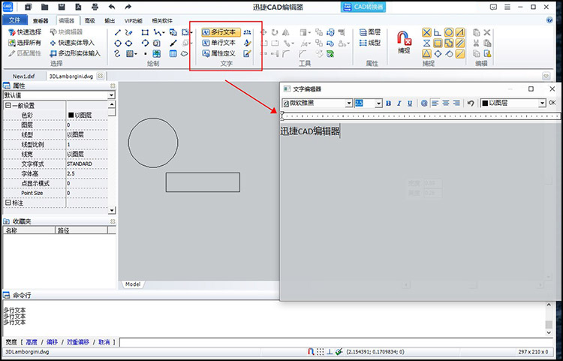Insert symbol with @ icon in text editor
Image resolution: width=563 pixels, height=361 pixels.
424,104
